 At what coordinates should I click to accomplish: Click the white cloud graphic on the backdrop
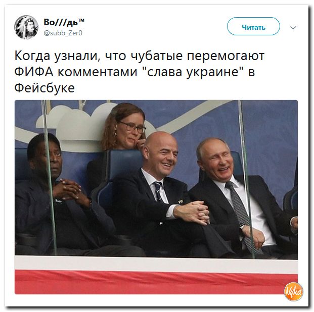click(x=78, y=122)
